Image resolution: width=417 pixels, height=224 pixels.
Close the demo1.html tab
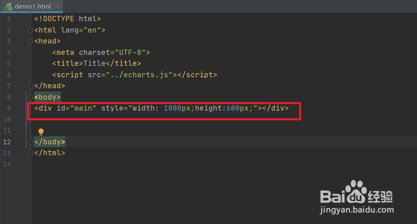pos(56,6)
